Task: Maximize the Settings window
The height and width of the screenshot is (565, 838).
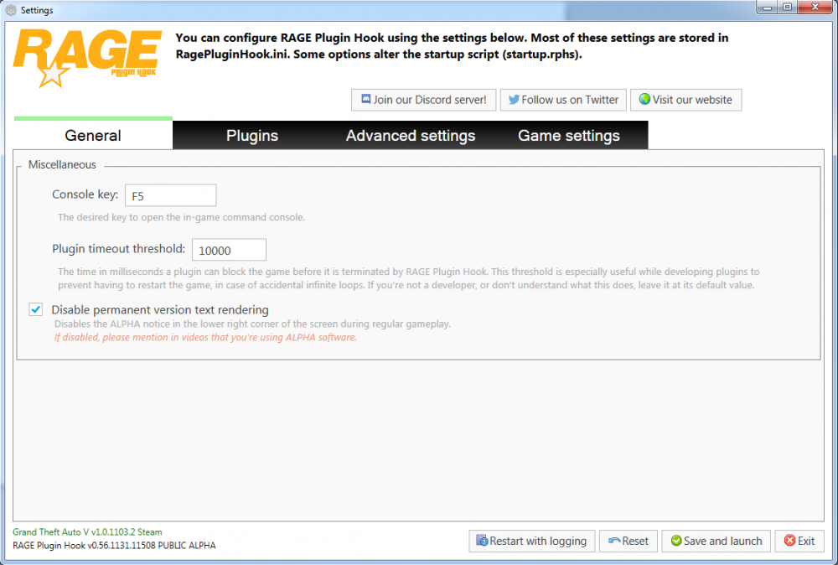Action: pyautogui.click(x=787, y=7)
